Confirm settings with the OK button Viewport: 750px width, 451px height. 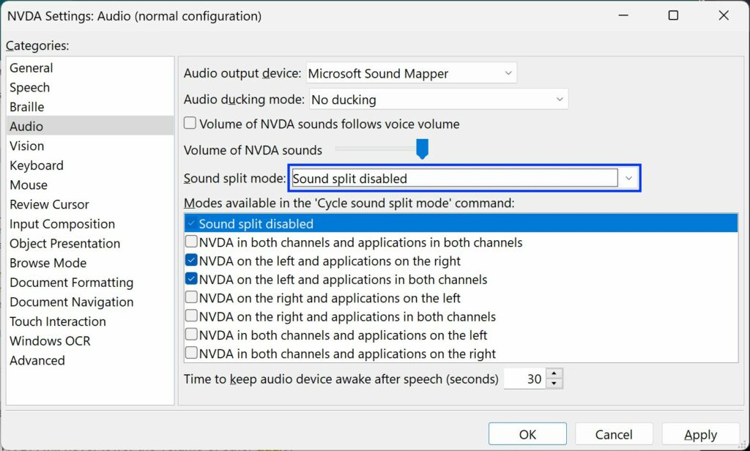(527, 433)
